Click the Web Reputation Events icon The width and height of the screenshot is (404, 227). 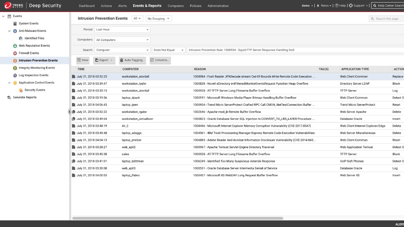pos(15,46)
